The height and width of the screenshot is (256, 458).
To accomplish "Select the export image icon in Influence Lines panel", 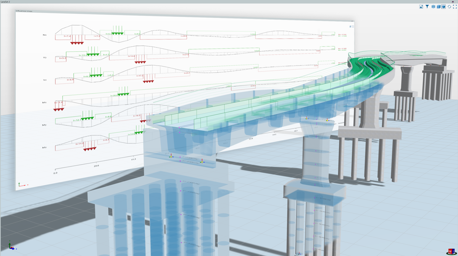I will [350, 26].
